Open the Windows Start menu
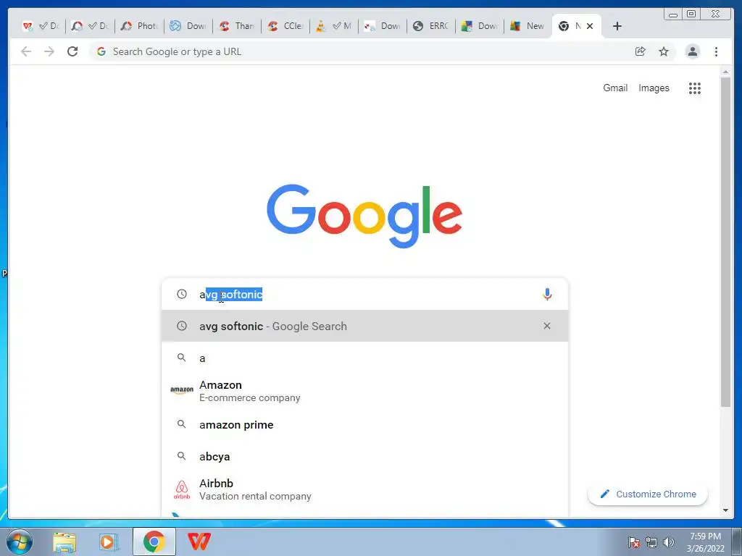 [x=20, y=542]
